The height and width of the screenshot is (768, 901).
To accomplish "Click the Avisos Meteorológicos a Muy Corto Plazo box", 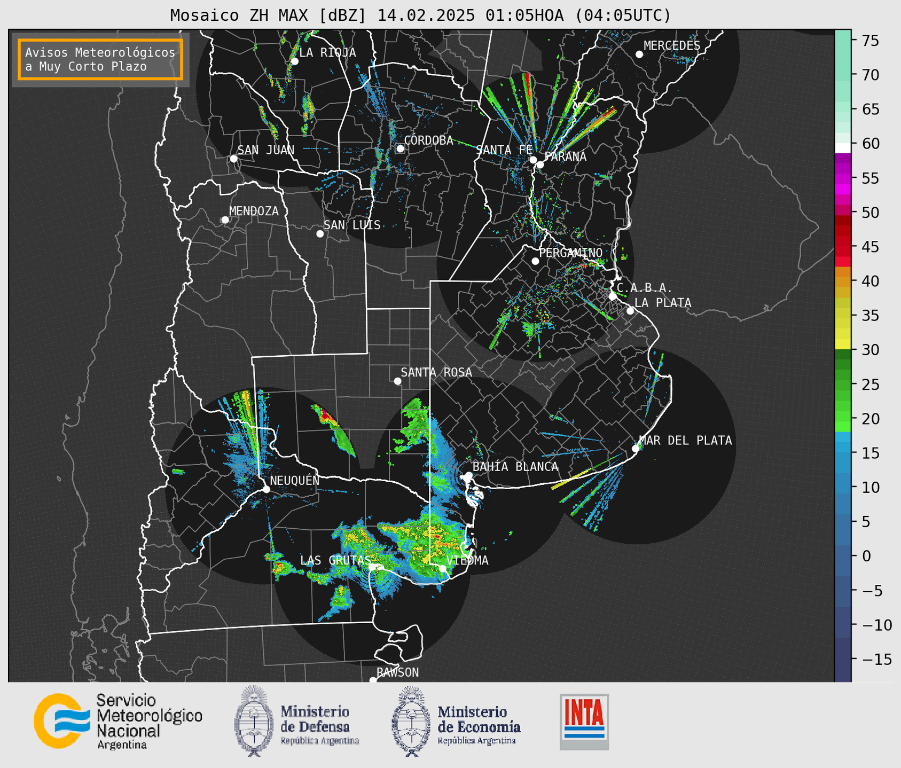I will 100,59.
